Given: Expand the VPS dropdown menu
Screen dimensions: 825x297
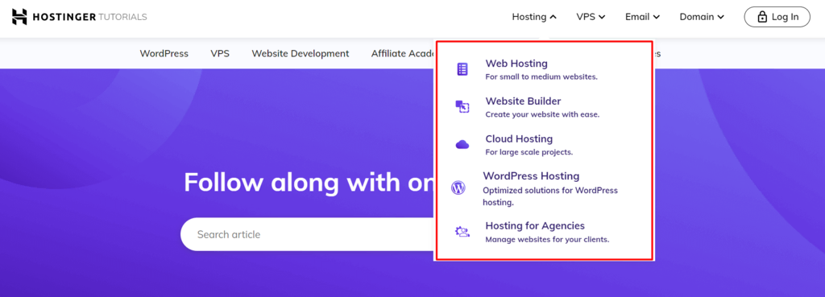Looking at the screenshot, I should [591, 17].
